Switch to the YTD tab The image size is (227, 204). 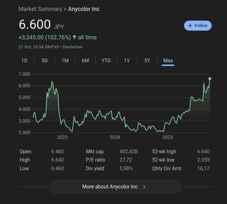point(106,60)
